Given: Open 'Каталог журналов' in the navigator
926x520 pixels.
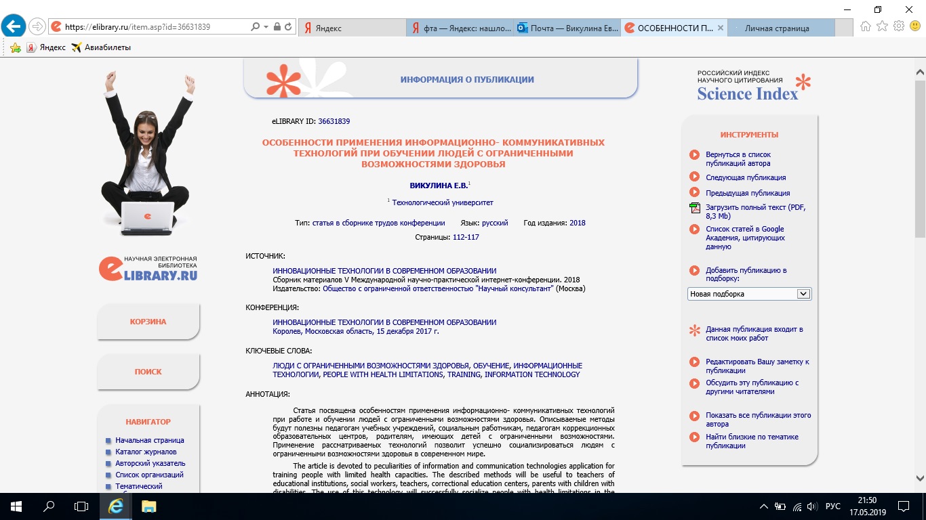Looking at the screenshot, I should coord(146,452).
